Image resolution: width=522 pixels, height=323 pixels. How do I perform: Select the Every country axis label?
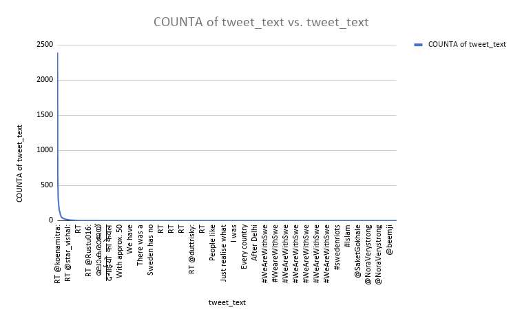click(244, 246)
